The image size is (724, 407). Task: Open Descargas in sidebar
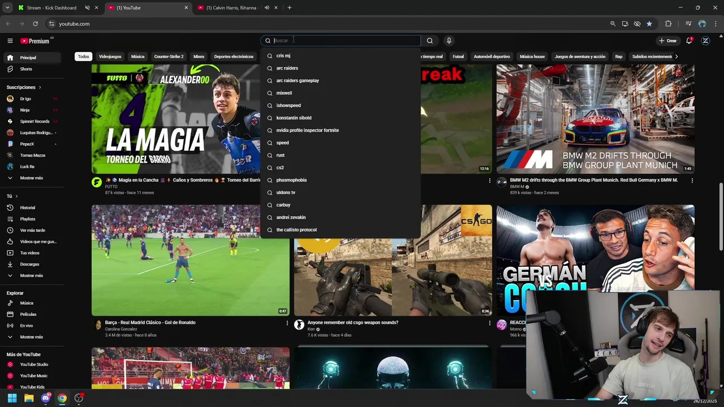coord(31,264)
